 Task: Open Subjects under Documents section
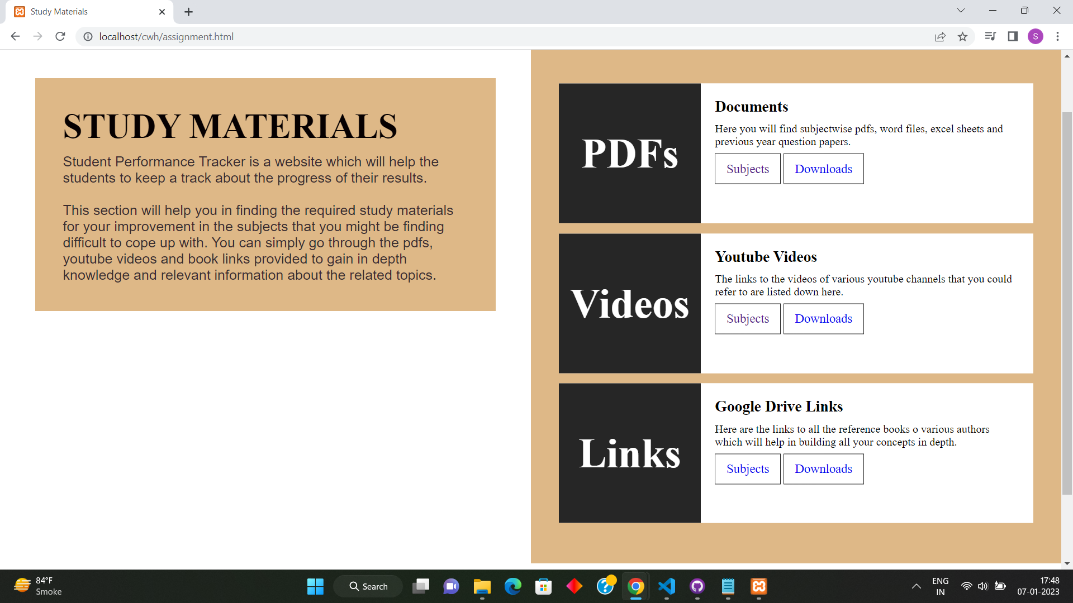(x=747, y=169)
